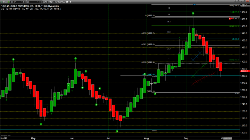Click the 1257.1 white support line label
The image size is (250, 140).
coord(150,91)
